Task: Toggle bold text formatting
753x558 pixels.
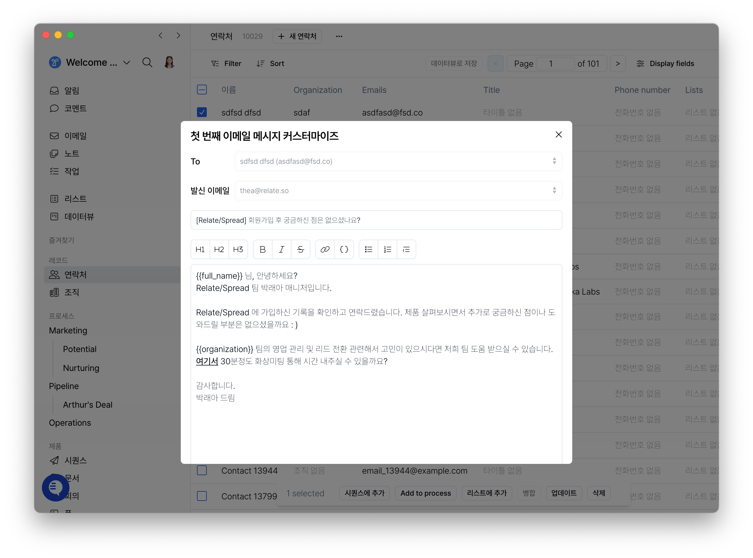Action: click(263, 249)
